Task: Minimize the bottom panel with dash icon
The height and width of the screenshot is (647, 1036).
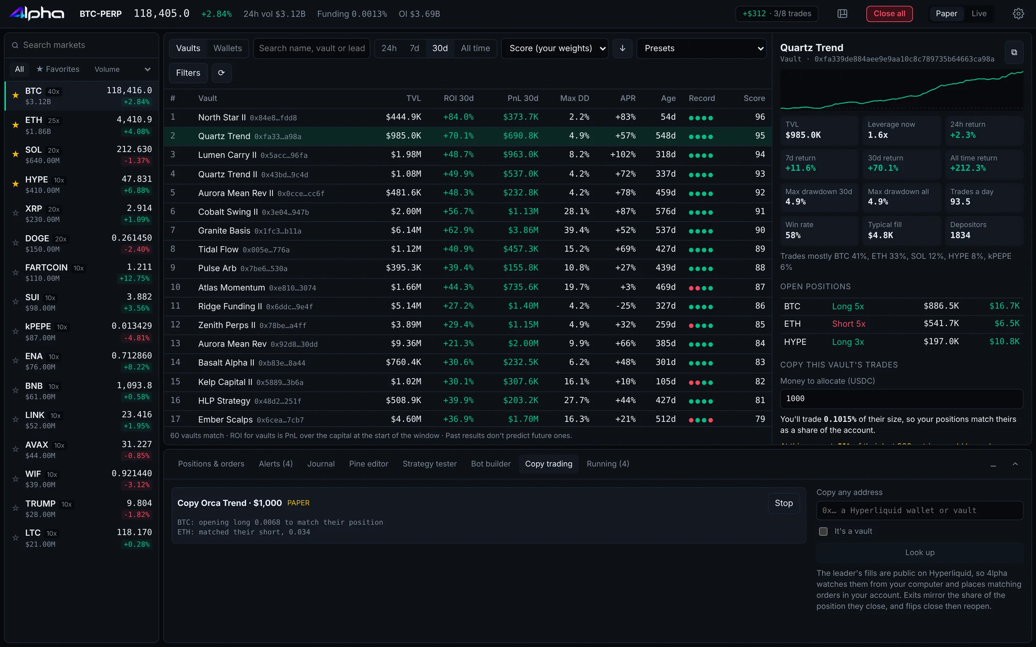Action: coord(993,465)
